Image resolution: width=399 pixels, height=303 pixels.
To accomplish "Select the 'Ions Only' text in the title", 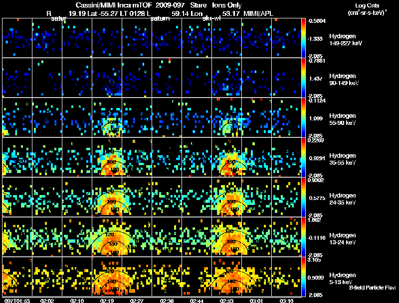I will coord(227,5).
